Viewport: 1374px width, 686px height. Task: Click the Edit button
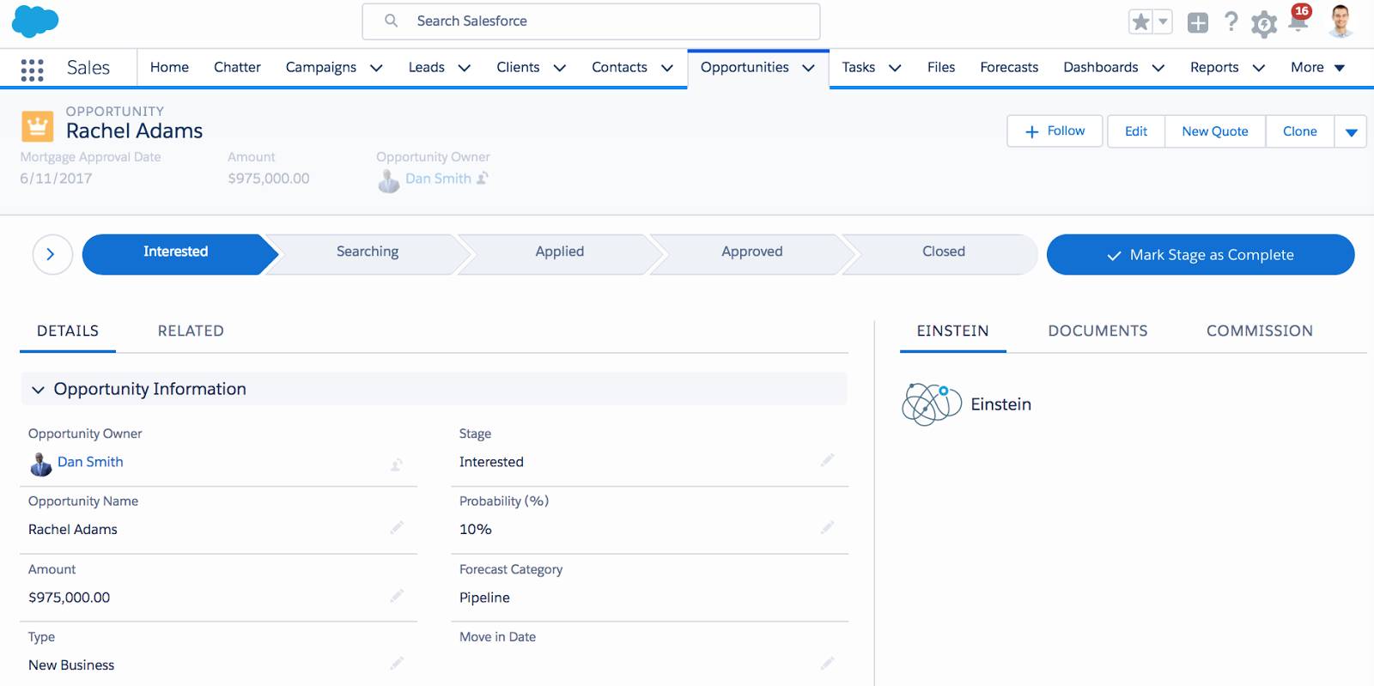(x=1136, y=132)
